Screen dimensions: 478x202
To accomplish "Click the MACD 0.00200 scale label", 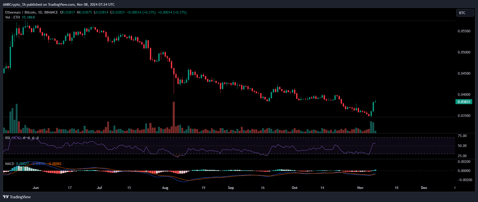I will click(464, 162).
